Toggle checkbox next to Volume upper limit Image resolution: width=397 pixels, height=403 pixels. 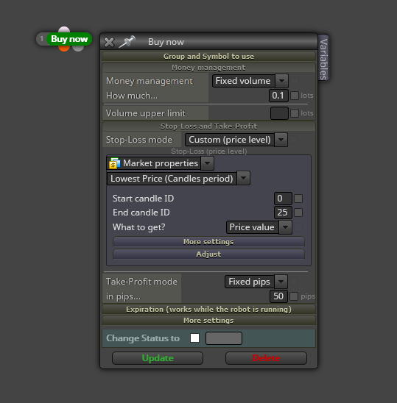(x=295, y=113)
